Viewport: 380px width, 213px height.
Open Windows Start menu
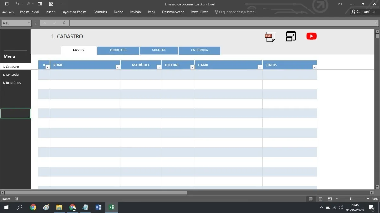coord(6,207)
